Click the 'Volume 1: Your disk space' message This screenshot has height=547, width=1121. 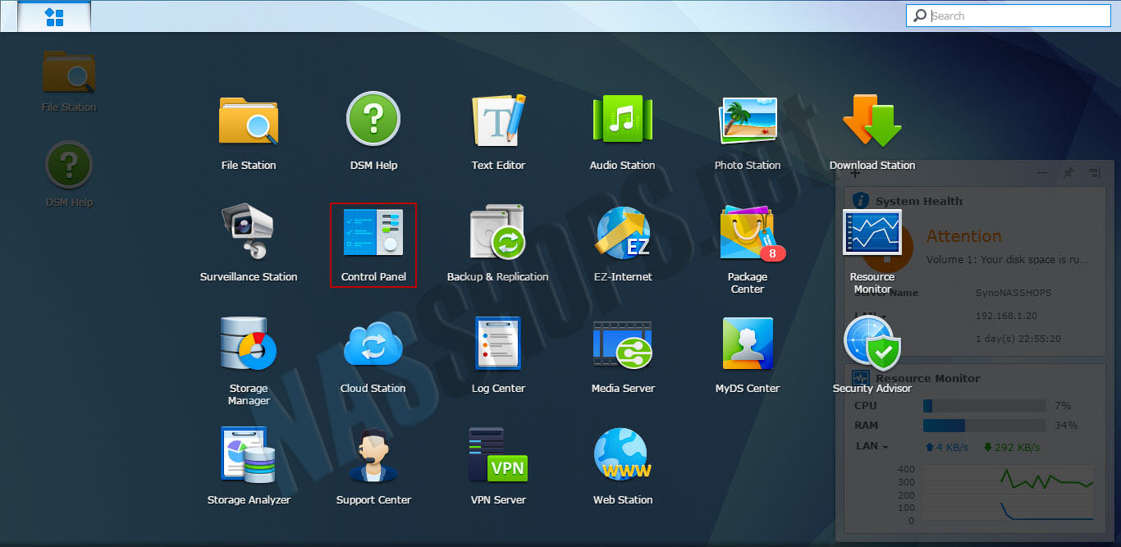point(1007,259)
